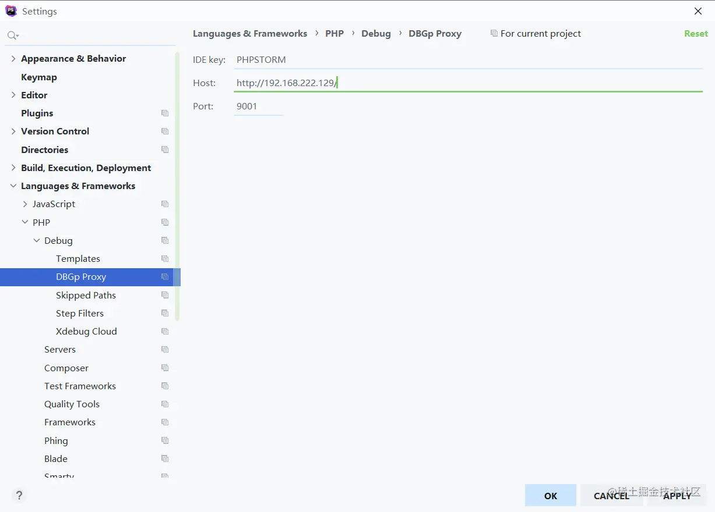Expand the JavaScript tree node

click(25, 204)
